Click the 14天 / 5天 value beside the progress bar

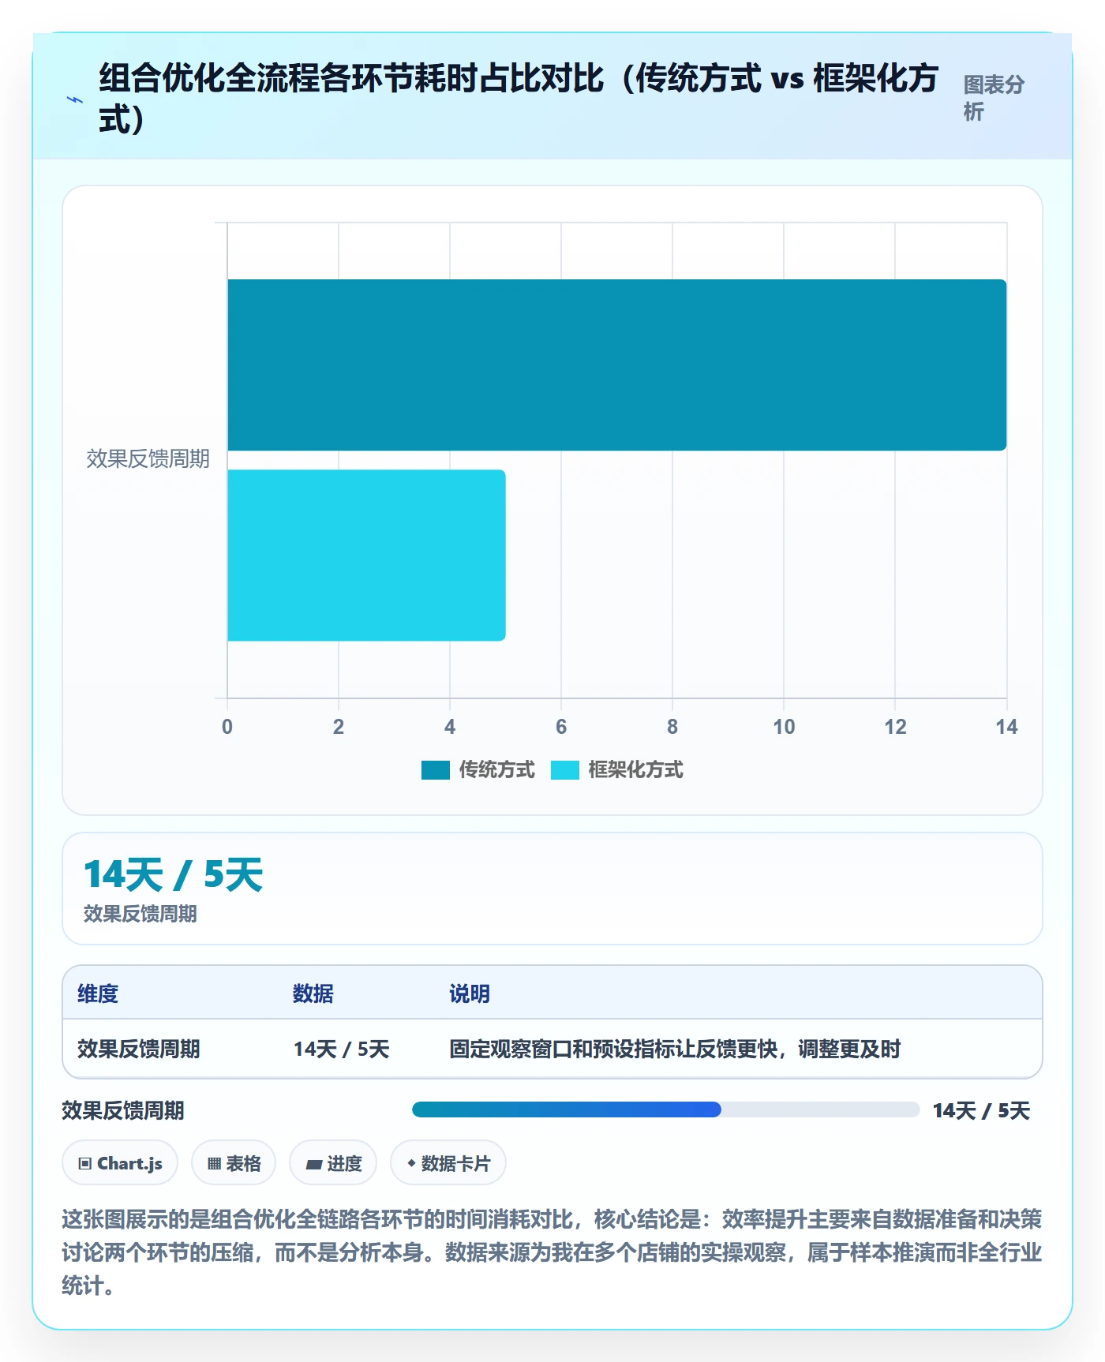981,1110
